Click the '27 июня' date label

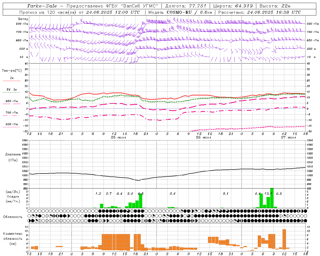(x=288, y=137)
